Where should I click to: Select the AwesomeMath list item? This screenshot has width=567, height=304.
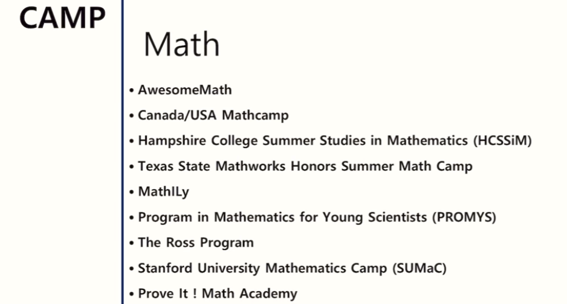[185, 90]
